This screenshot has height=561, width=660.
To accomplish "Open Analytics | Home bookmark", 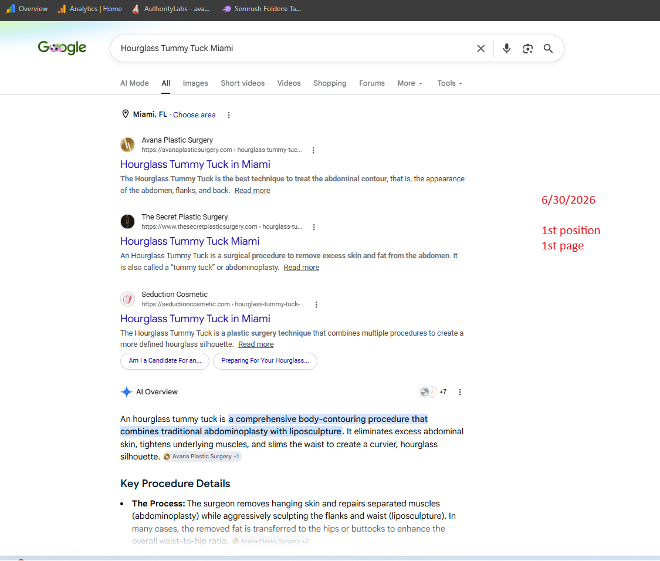I will (x=90, y=9).
